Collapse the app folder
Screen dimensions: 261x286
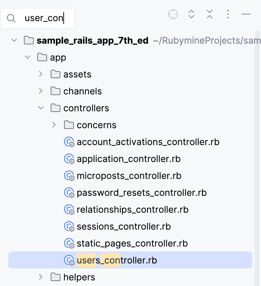(27, 57)
